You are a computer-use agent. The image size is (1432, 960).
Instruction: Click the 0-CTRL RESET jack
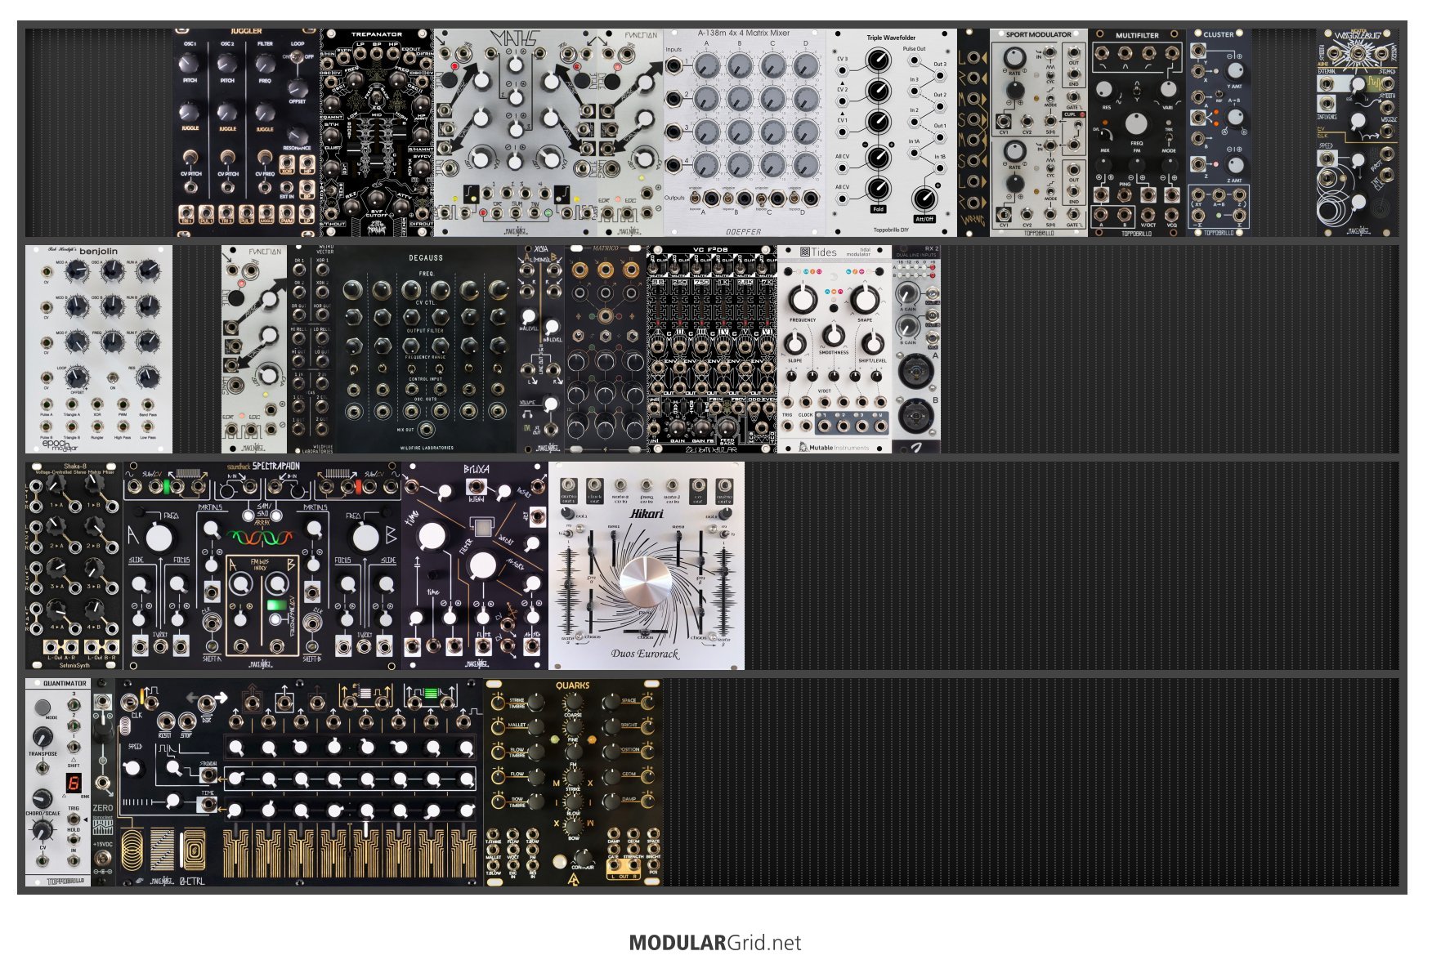[165, 721]
